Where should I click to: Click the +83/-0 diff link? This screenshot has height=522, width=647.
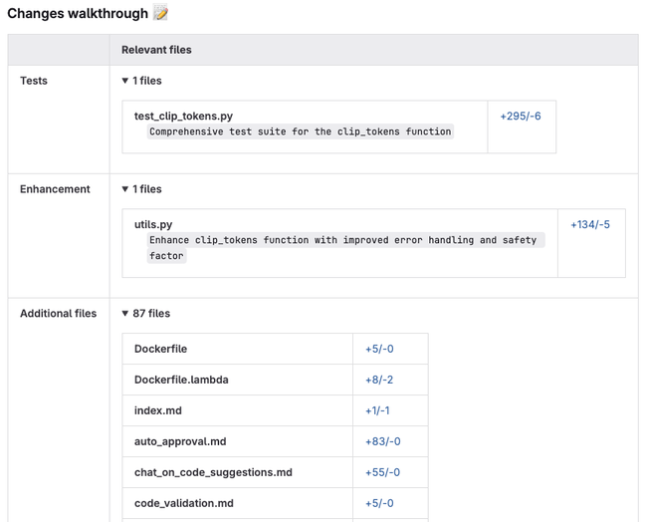click(x=382, y=441)
